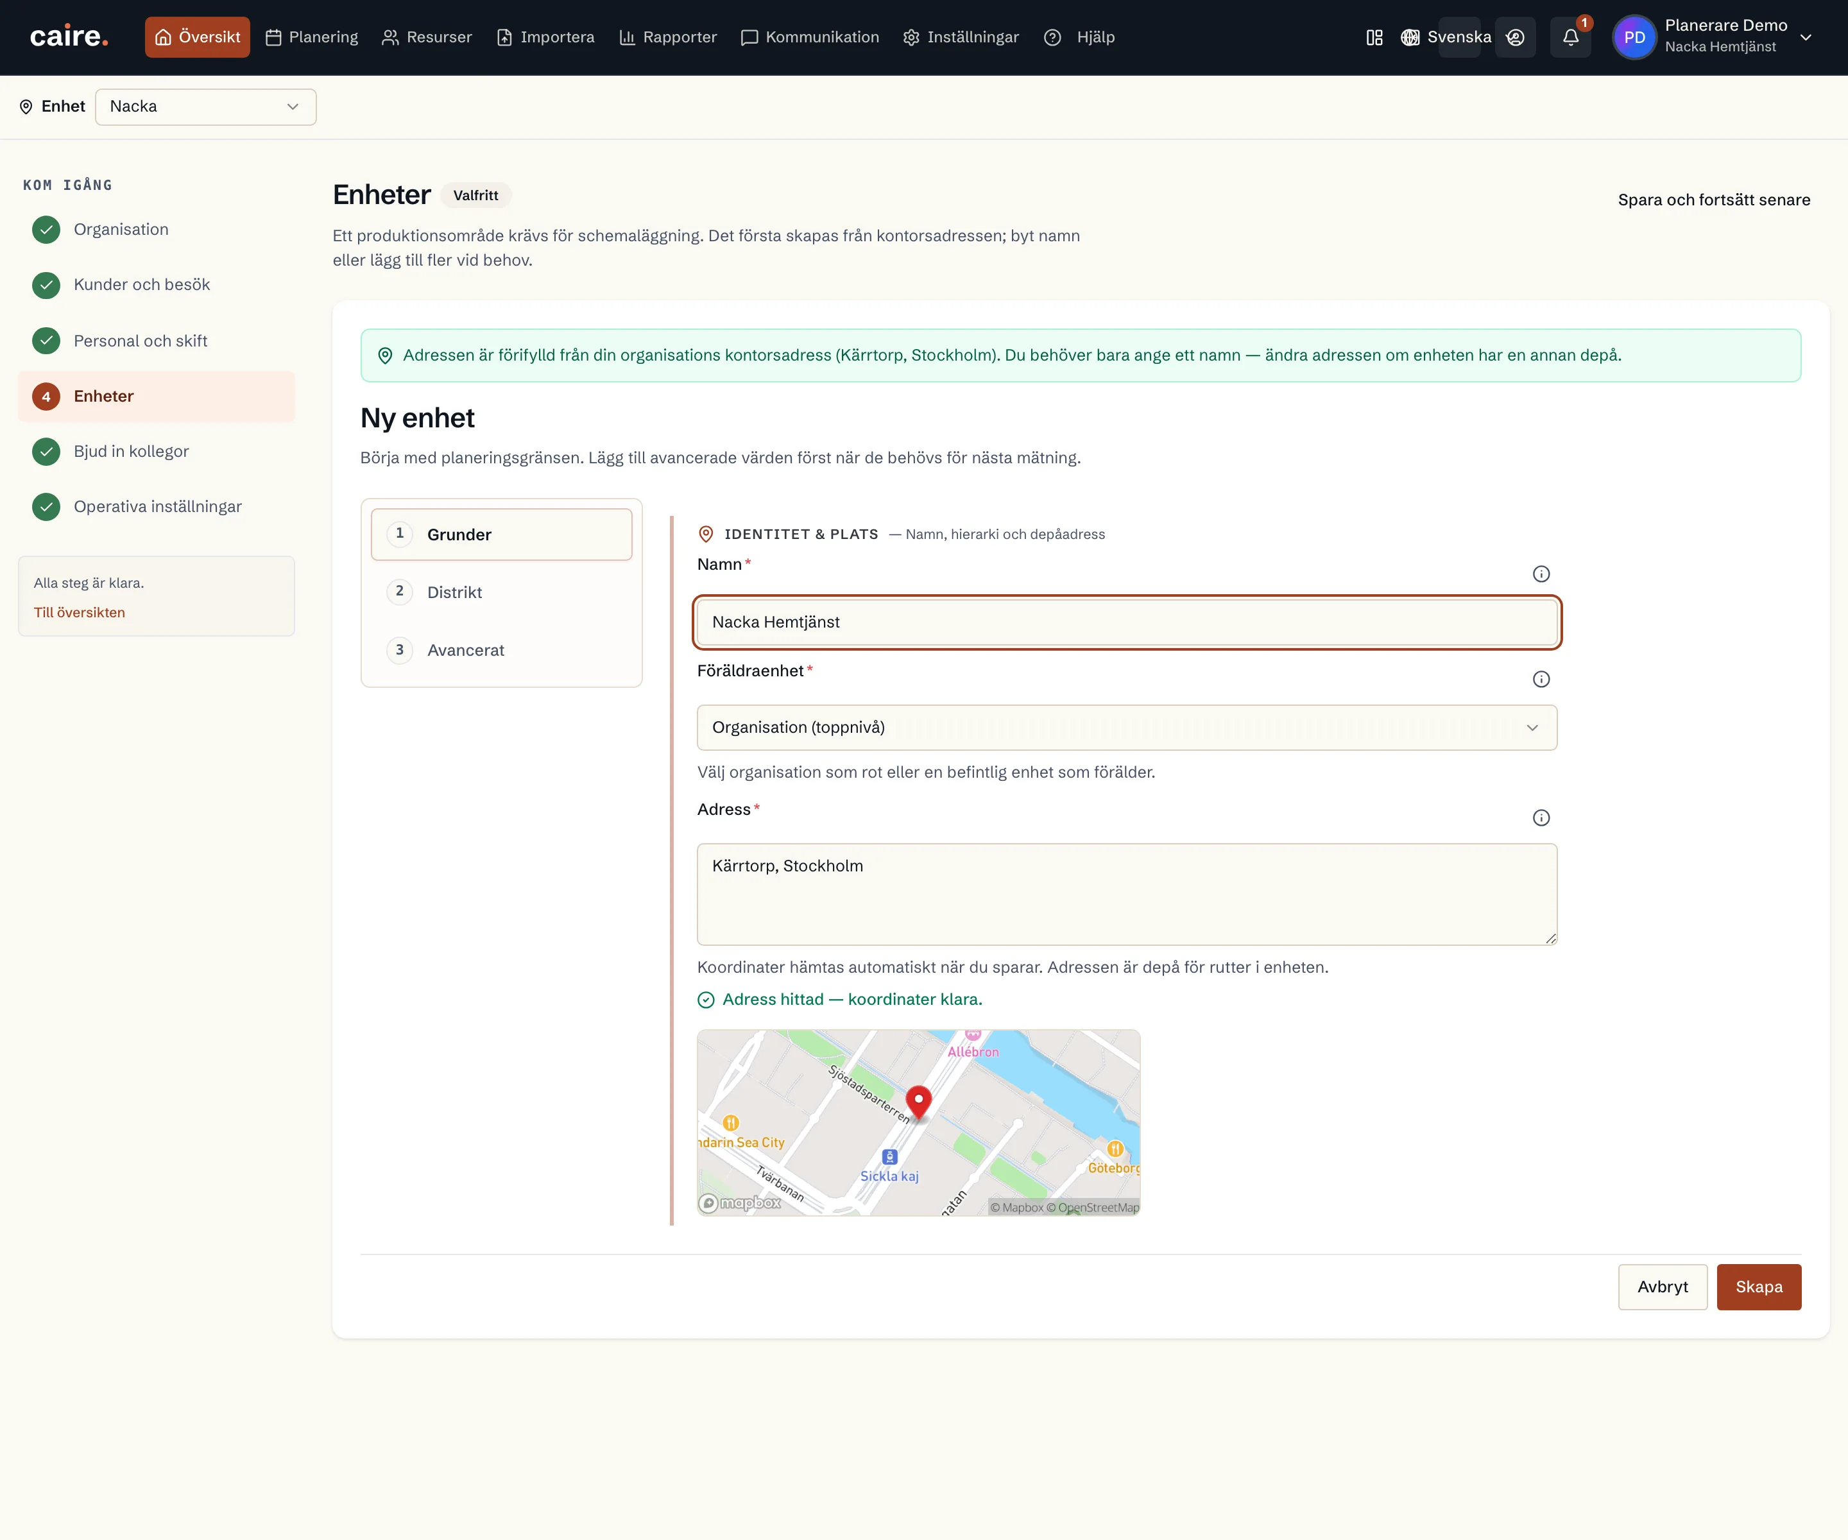
Task: Click the Hjälp question mark icon
Action: pos(1052,37)
